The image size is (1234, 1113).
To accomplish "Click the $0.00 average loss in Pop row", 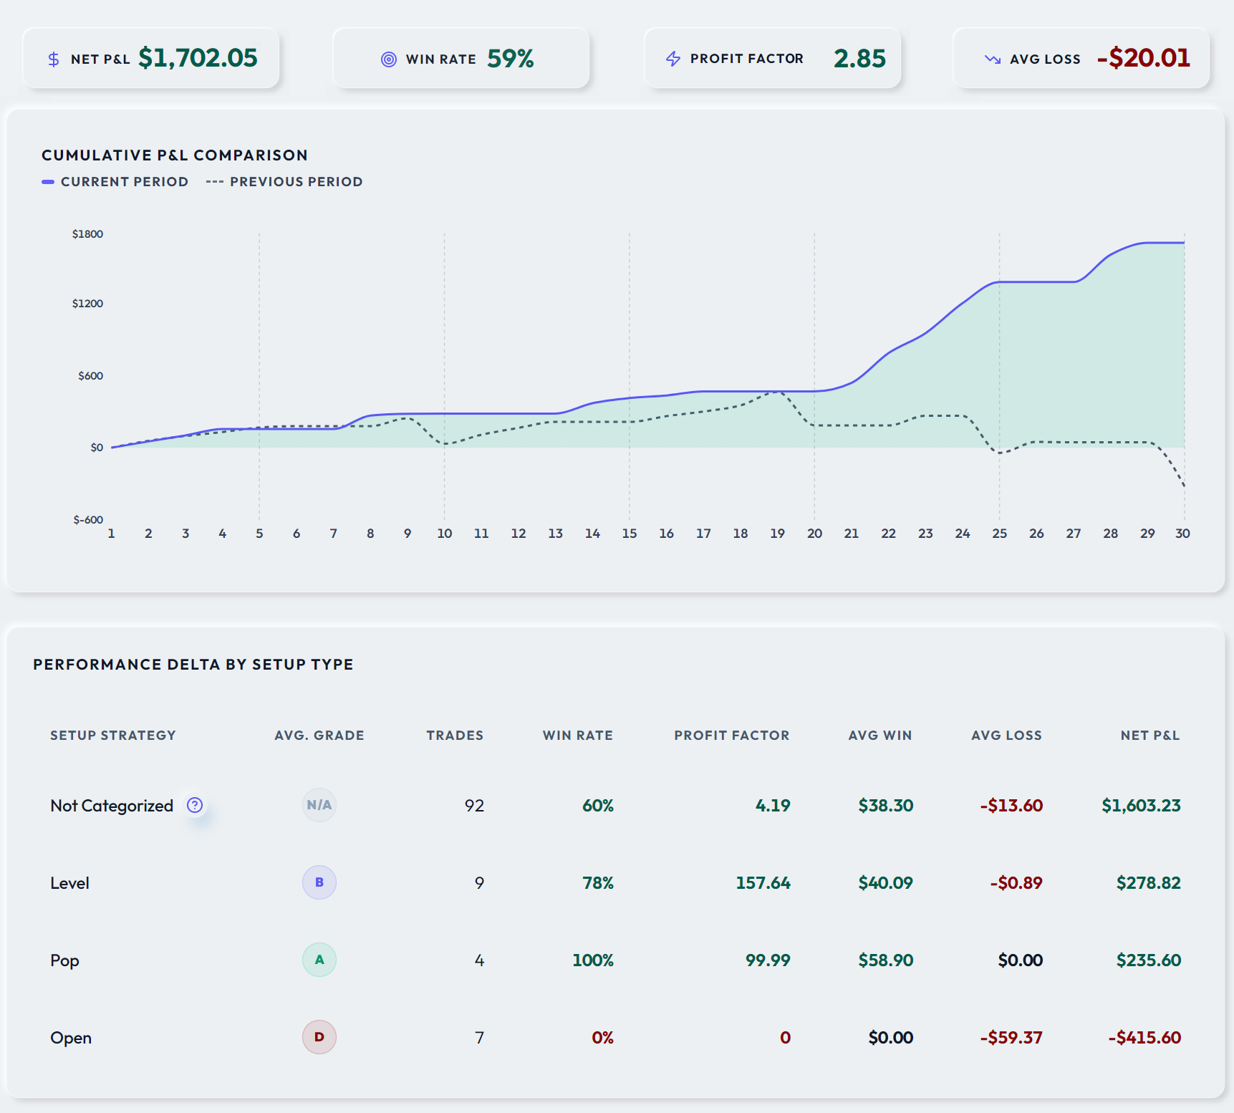I will click(x=1021, y=960).
